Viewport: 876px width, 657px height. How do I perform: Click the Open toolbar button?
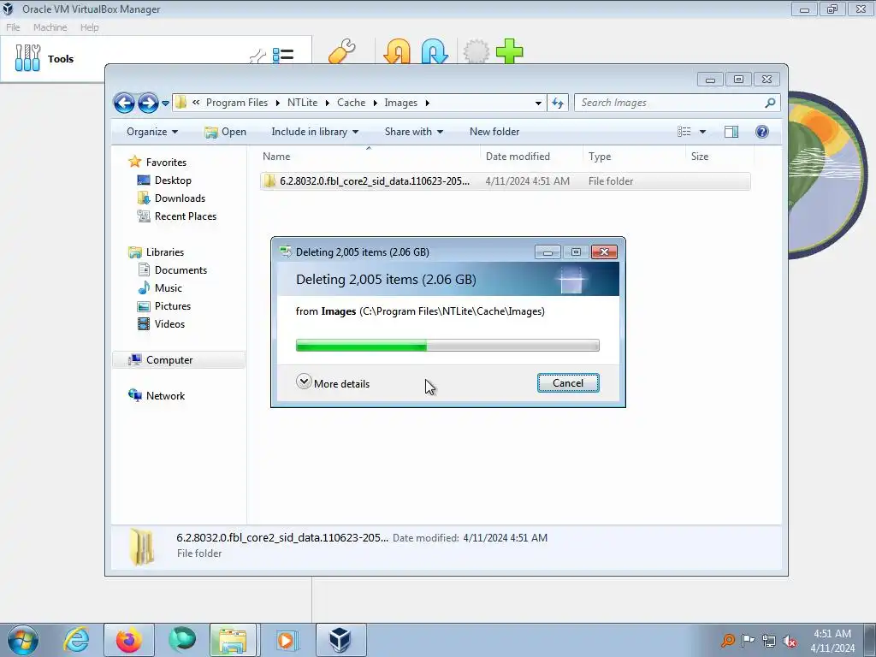click(225, 132)
